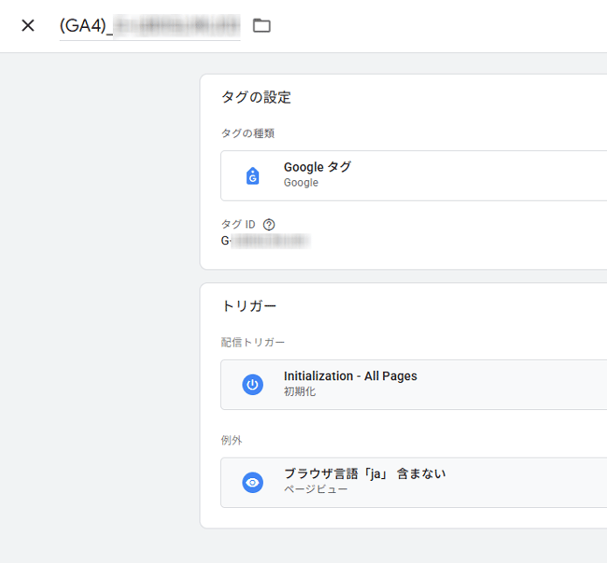Select the blurred タグ ID value starting with G-

point(265,241)
